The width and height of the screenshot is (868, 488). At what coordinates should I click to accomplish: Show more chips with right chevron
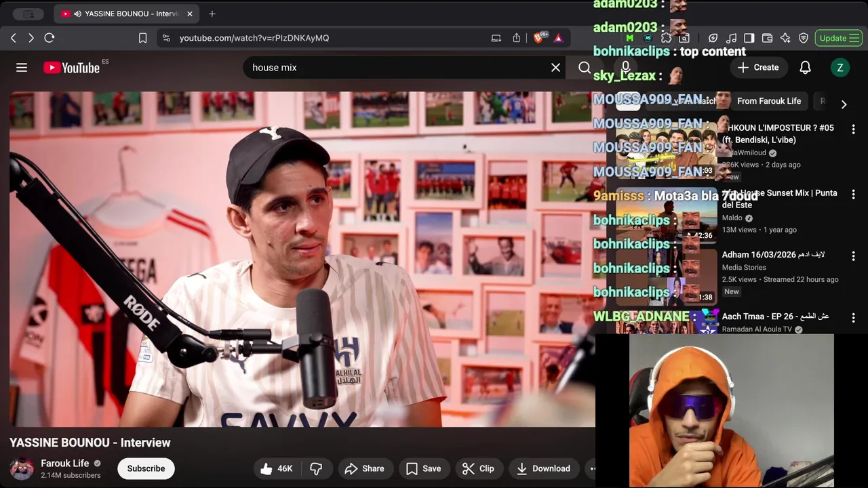pos(844,104)
